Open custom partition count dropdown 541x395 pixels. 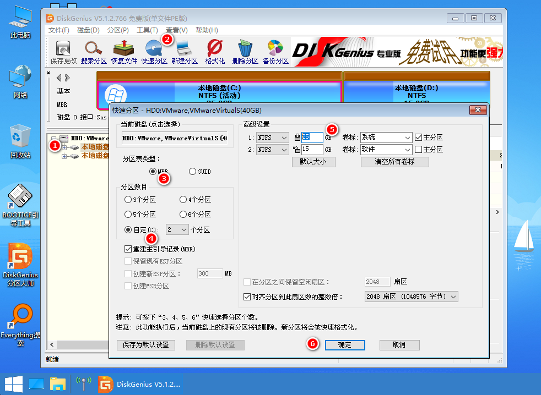pos(177,229)
